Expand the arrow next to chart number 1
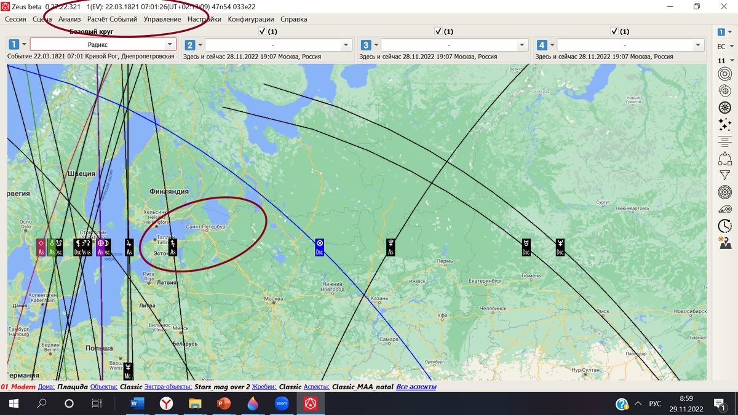738x415 pixels. coord(25,45)
